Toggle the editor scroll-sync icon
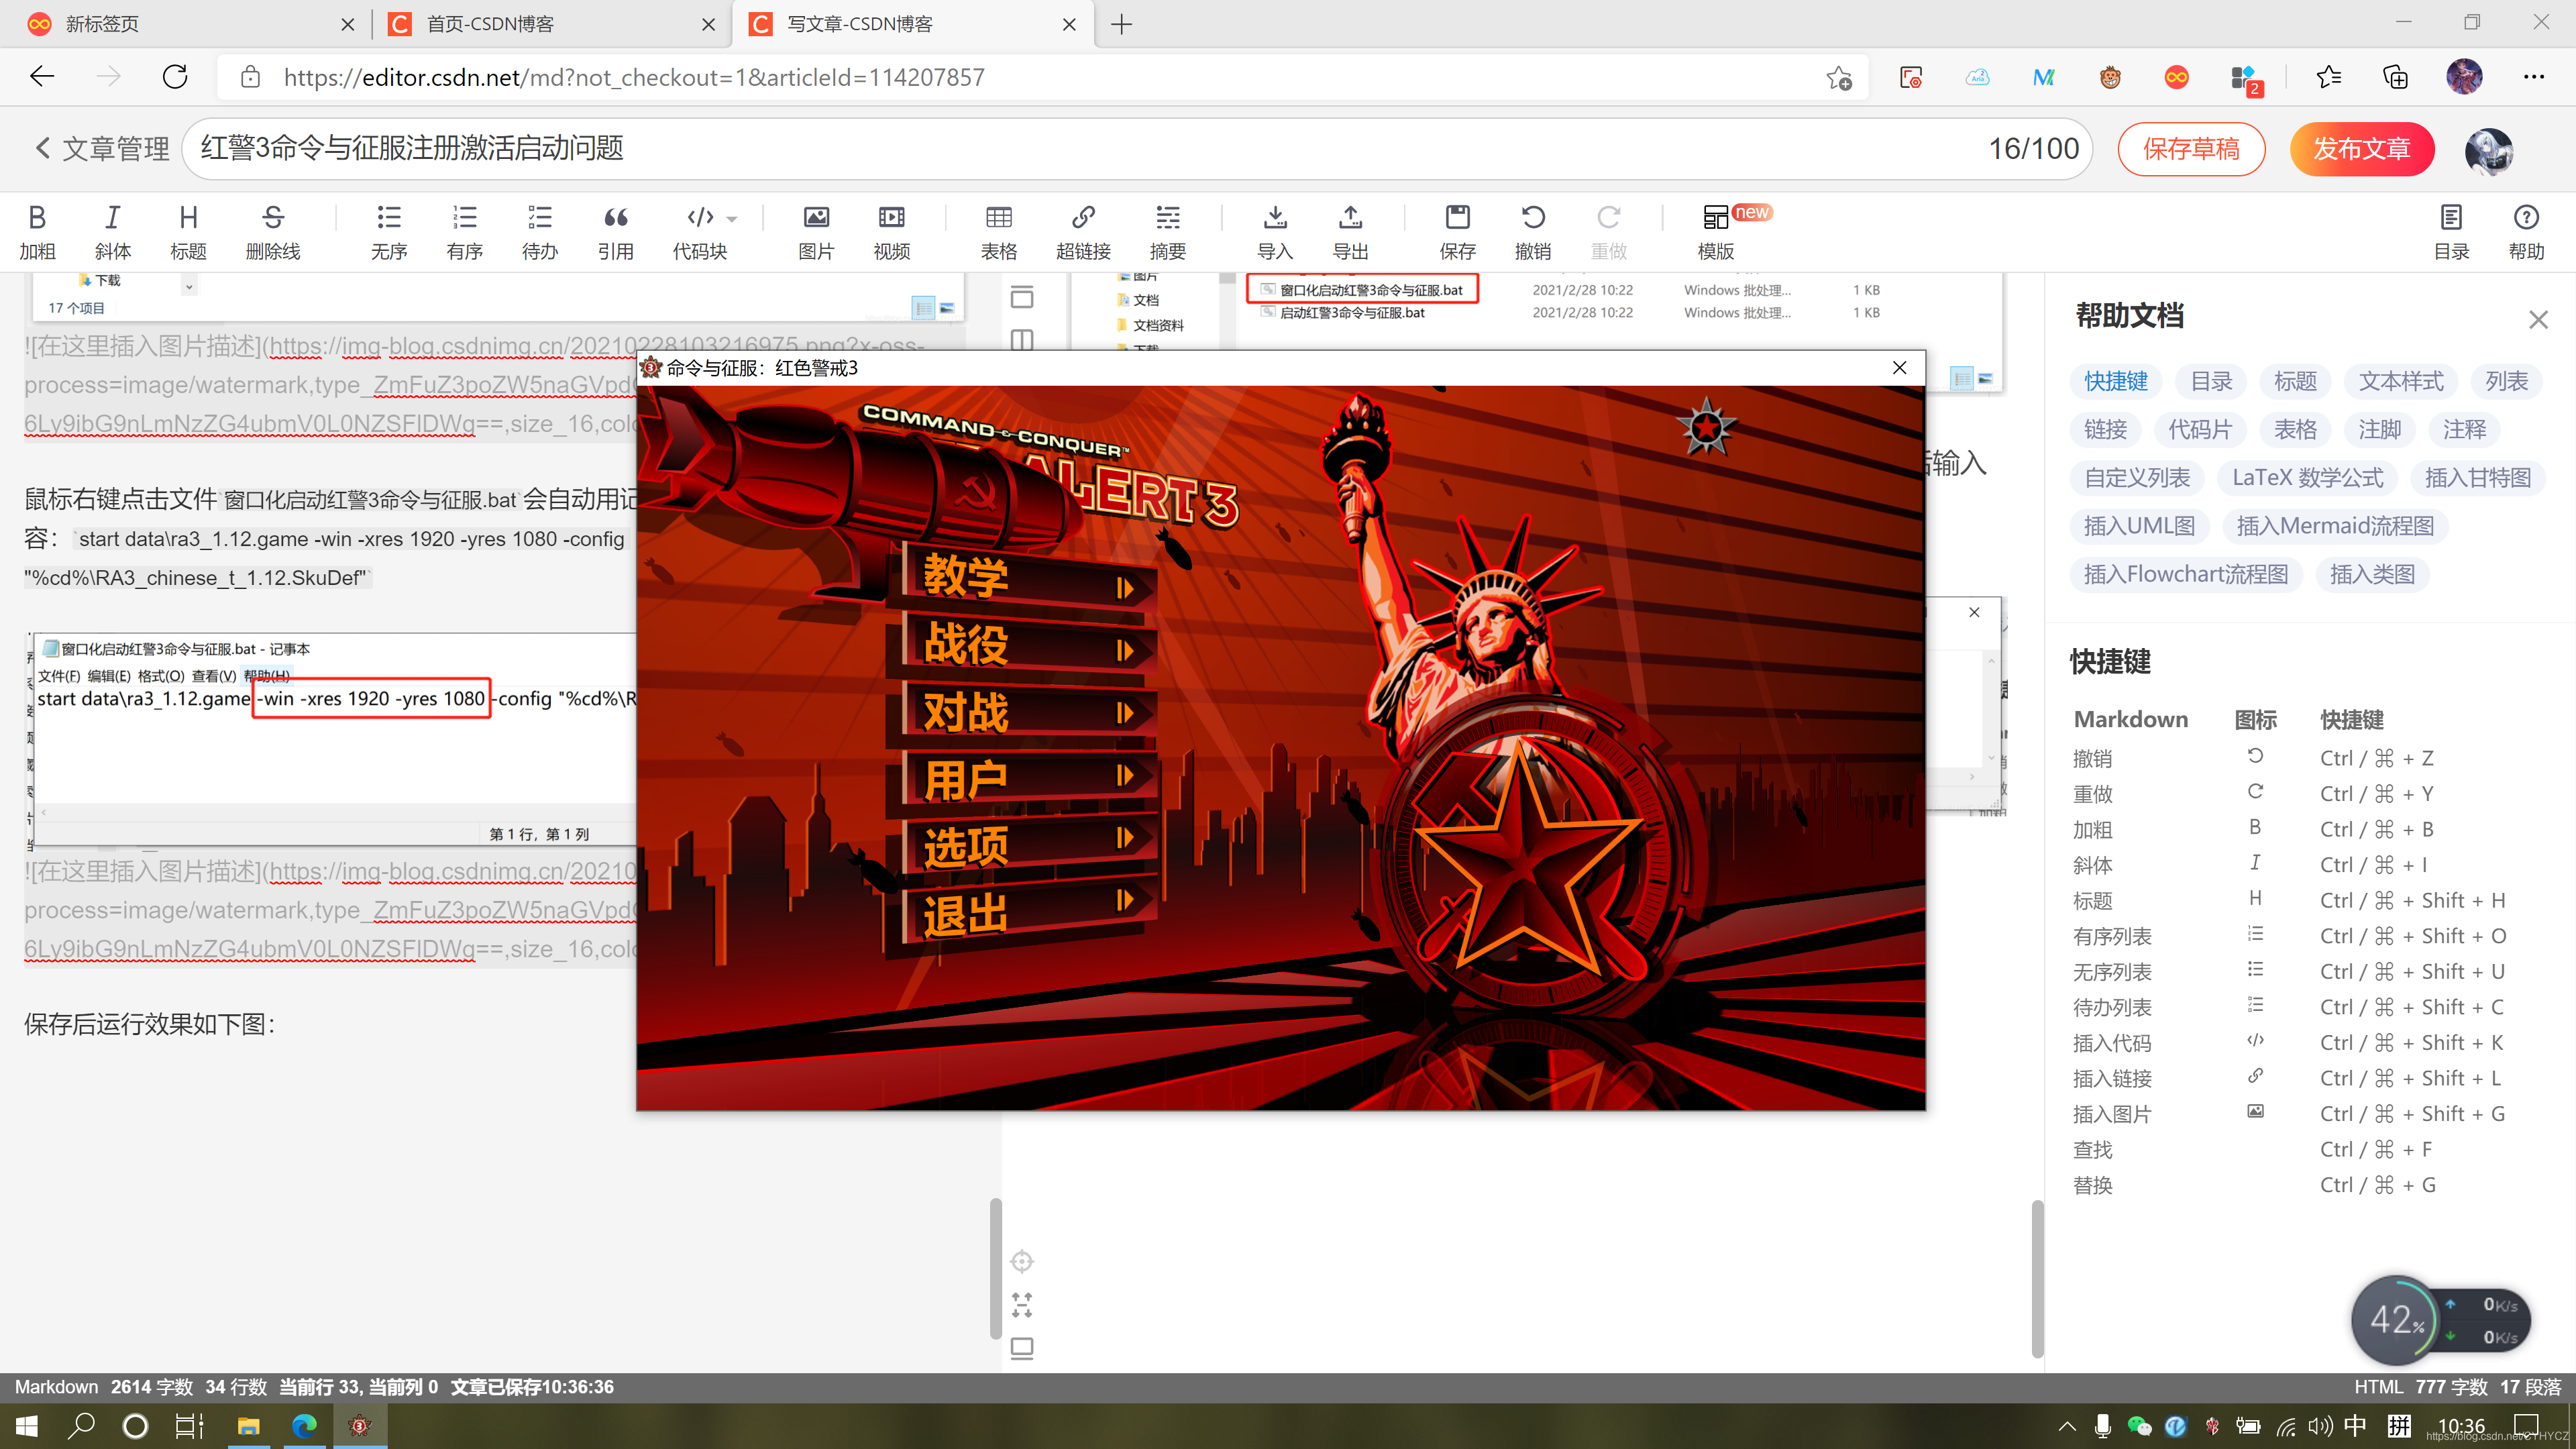The image size is (2576, 1449). tap(1021, 1262)
